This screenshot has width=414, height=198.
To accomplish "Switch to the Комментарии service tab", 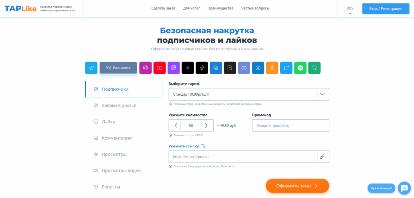I will tap(124, 138).
